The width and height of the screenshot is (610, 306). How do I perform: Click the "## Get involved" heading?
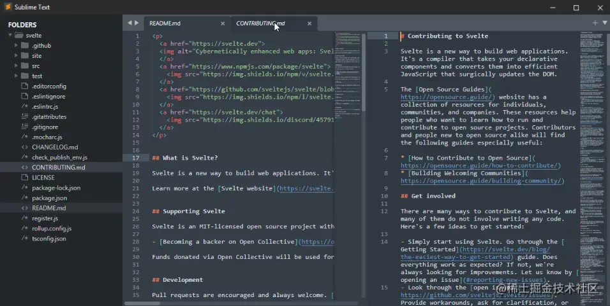click(428, 196)
